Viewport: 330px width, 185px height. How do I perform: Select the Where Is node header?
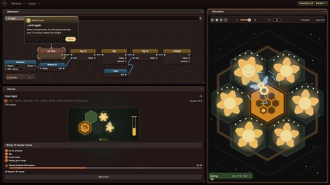pos(52,65)
